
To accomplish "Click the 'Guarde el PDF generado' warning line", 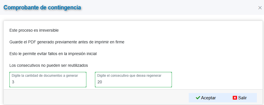I will (67, 42).
